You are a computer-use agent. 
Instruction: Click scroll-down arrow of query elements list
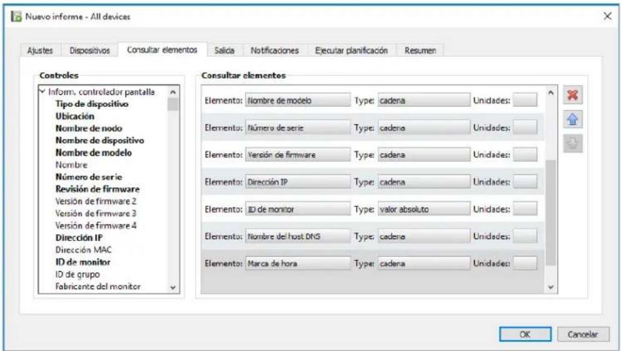550,287
